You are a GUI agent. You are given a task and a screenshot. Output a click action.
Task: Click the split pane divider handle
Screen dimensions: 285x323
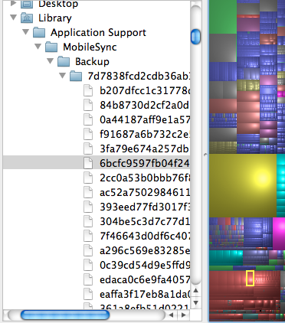(205, 155)
